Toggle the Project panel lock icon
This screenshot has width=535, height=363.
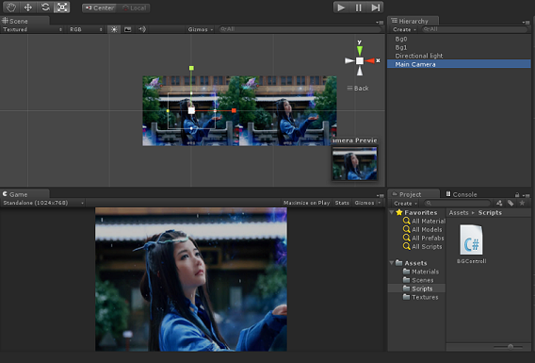tap(517, 195)
